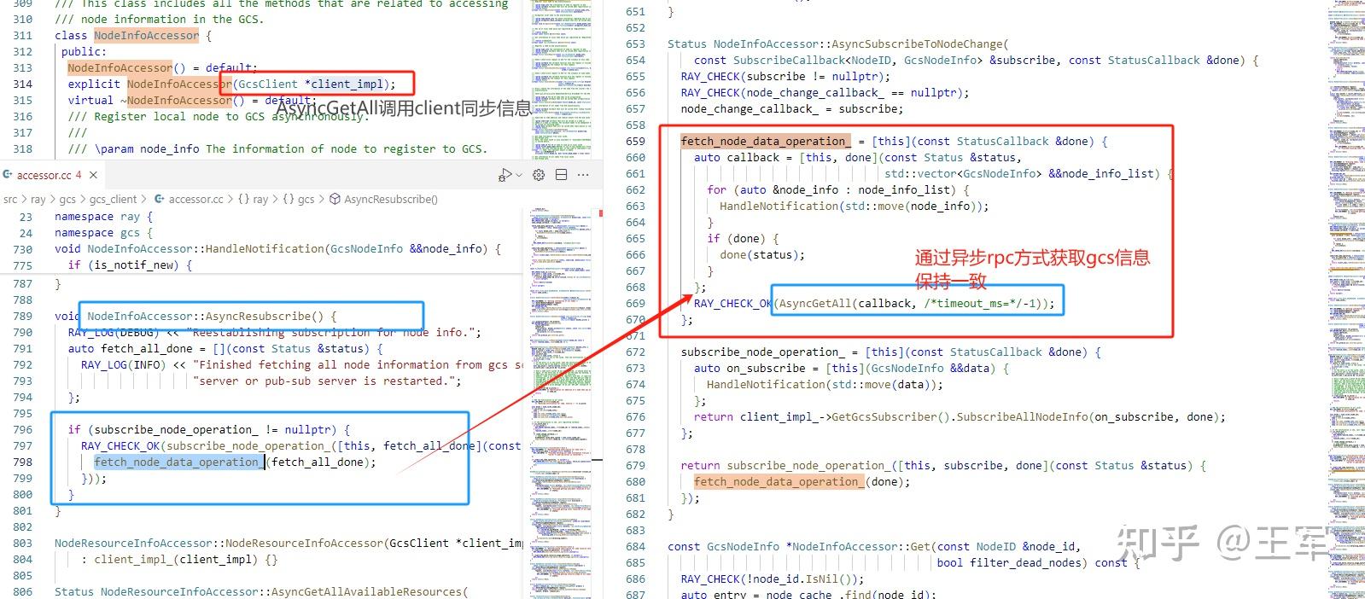Open the AsyncResubscribe() symbol breadcrumb

point(383,199)
